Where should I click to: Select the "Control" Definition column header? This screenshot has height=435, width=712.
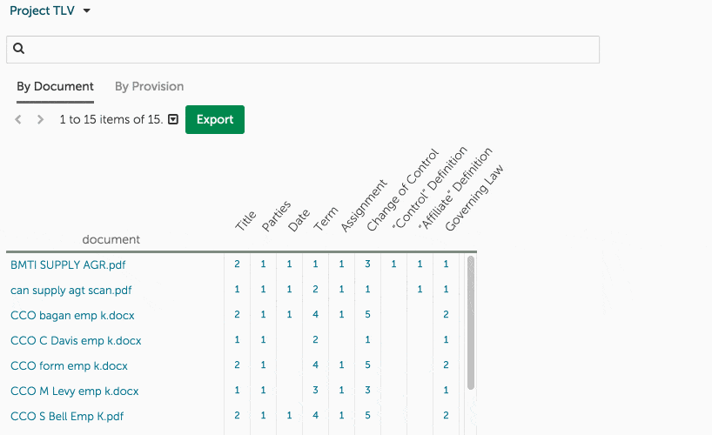[x=430, y=188]
